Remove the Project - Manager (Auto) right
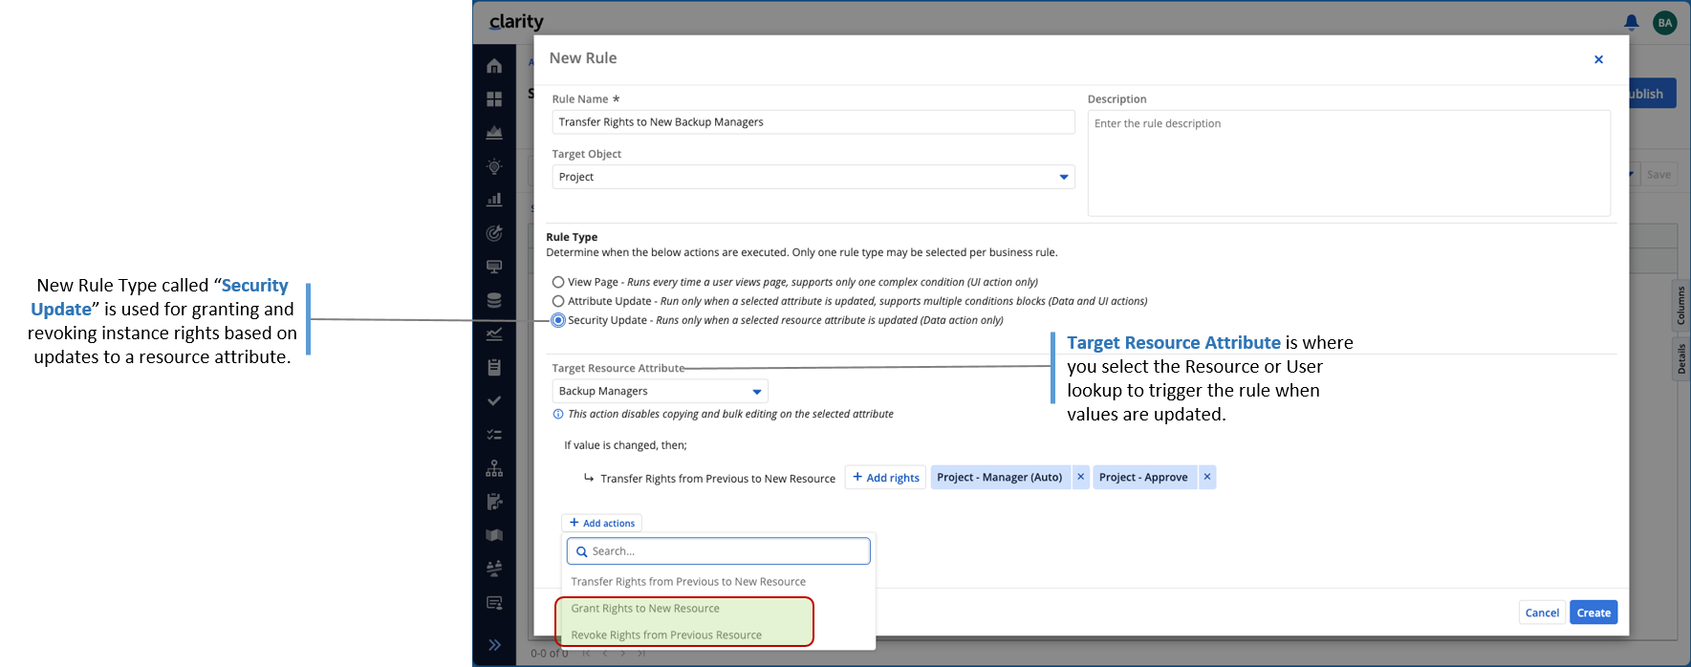Image resolution: width=1691 pixels, height=667 pixels. click(x=1080, y=477)
